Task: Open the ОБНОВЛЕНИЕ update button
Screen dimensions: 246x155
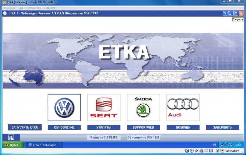Action: (64, 127)
